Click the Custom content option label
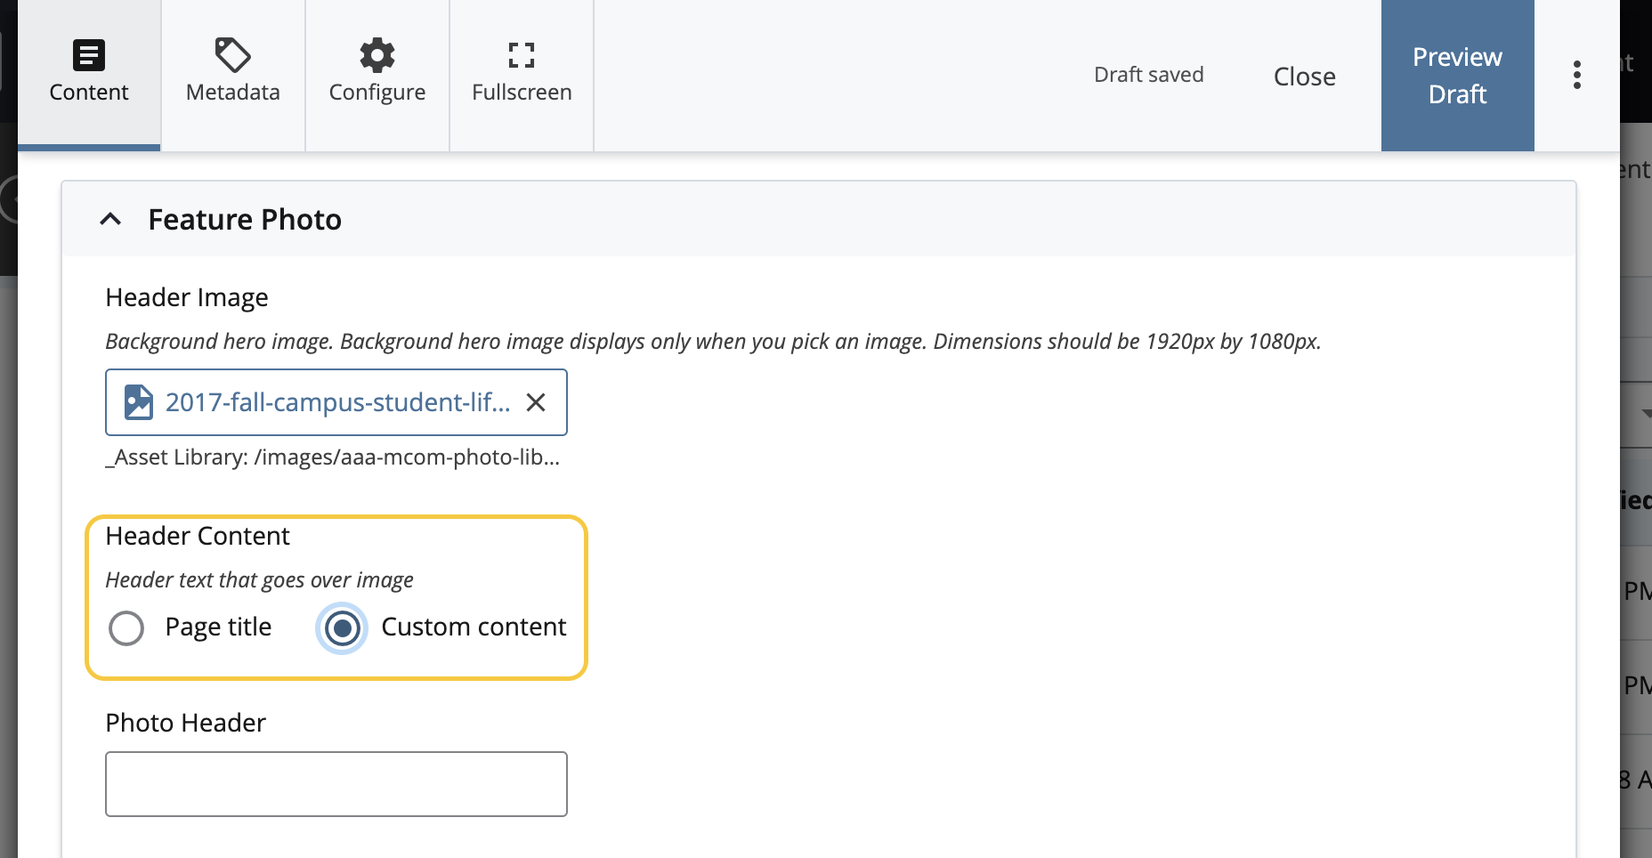 point(474,627)
